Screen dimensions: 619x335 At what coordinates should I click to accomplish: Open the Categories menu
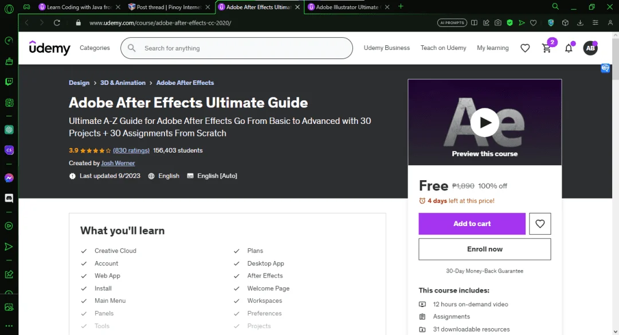tap(95, 48)
